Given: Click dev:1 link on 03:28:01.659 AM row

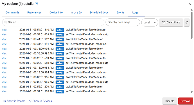Looking at the screenshot, I should coord(5,58).
